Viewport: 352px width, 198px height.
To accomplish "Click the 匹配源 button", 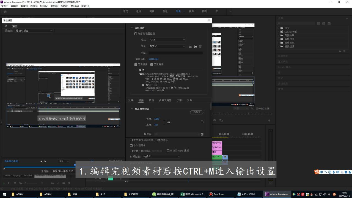I will tap(197, 112).
